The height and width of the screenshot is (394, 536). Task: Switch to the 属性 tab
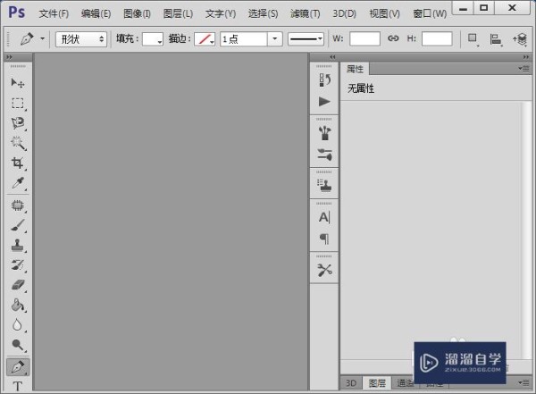pos(356,69)
